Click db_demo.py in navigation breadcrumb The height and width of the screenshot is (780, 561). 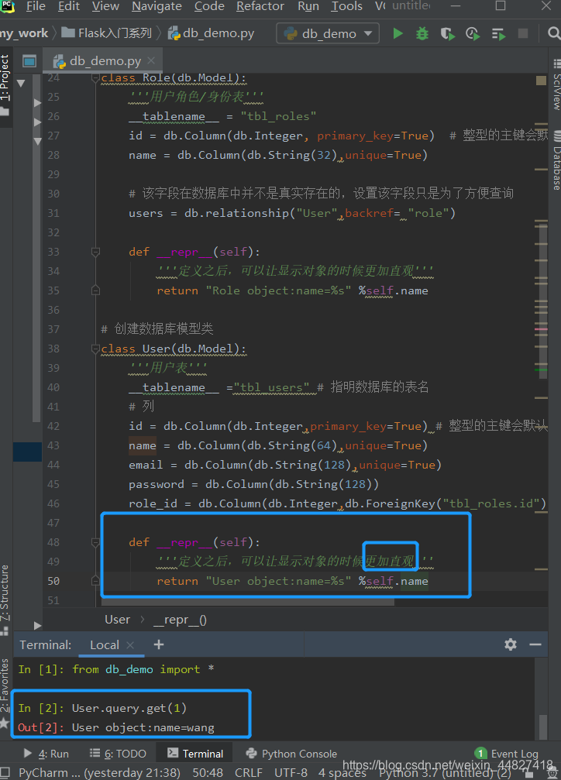point(211,33)
